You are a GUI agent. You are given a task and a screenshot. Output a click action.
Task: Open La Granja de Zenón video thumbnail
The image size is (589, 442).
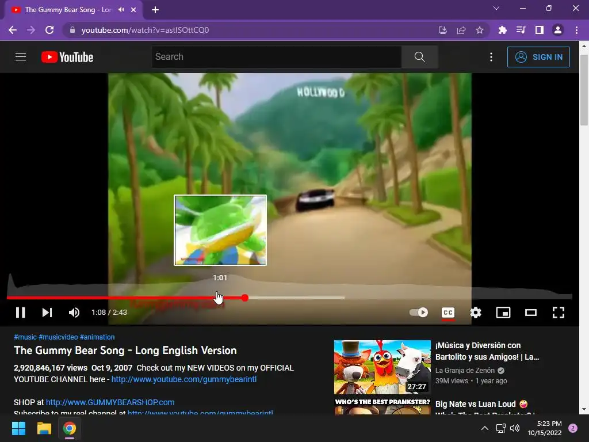point(383,367)
